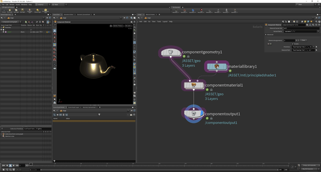Toggle the Enable checkbox in parameters
Image resolution: width=321 pixels, height=172 pixels.
(293, 44)
